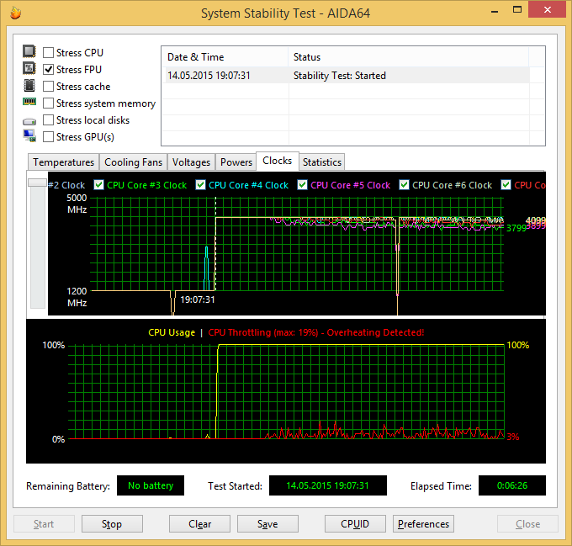Maximize the AIDA64 window
Viewport: 572px width, 546px height.
(x=517, y=10)
